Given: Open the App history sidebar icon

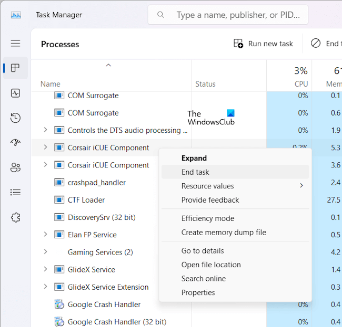Looking at the screenshot, I should (x=15, y=118).
